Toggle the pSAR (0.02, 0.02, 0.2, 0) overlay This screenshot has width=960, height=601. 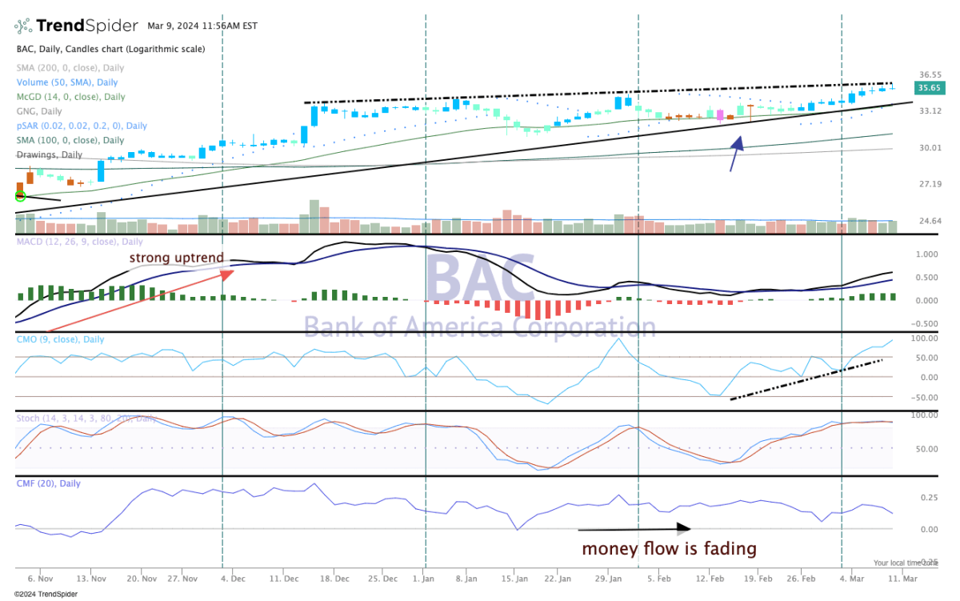(x=82, y=126)
